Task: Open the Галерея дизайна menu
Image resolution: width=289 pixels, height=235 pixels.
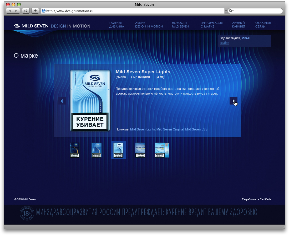Action: click(x=116, y=25)
